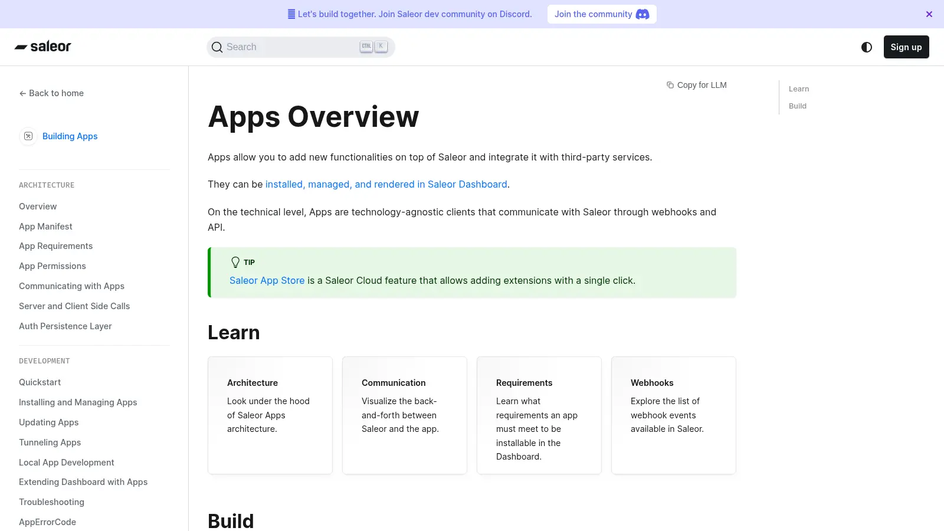Viewport: 944px width, 531px height.
Task: Dismiss the Discord announcement banner
Action: coord(929,14)
